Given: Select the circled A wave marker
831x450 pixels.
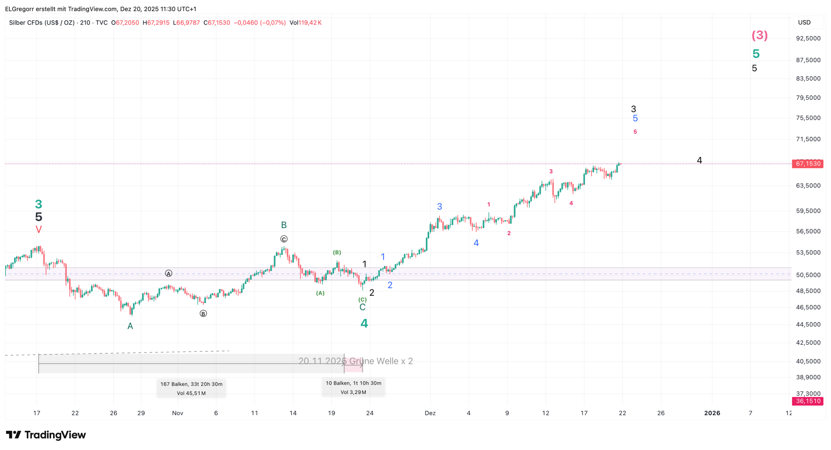Looking at the screenshot, I should (169, 273).
